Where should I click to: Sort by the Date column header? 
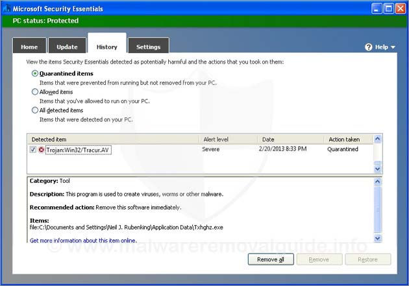[x=291, y=139]
